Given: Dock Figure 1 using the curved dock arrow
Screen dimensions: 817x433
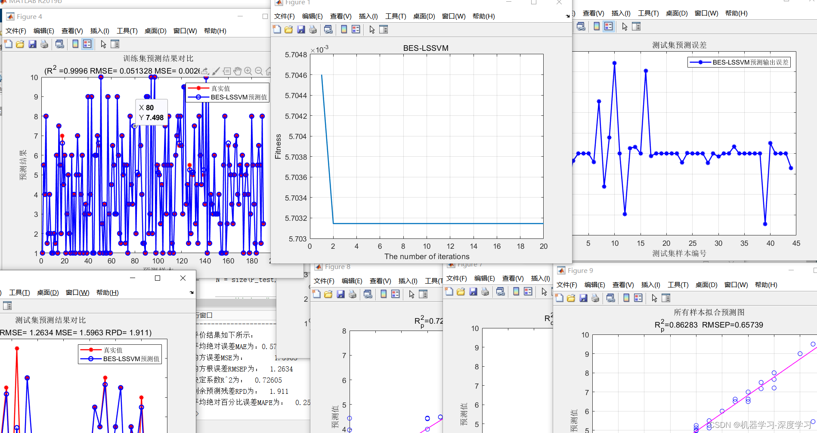Looking at the screenshot, I should (x=567, y=16).
